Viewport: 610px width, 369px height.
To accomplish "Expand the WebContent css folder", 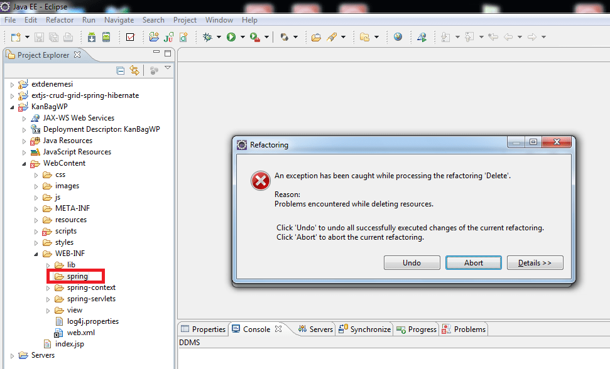I will tap(36, 174).
